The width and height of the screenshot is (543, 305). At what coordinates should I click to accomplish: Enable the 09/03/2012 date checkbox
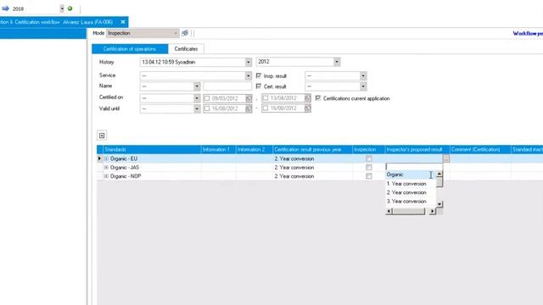tap(207, 98)
